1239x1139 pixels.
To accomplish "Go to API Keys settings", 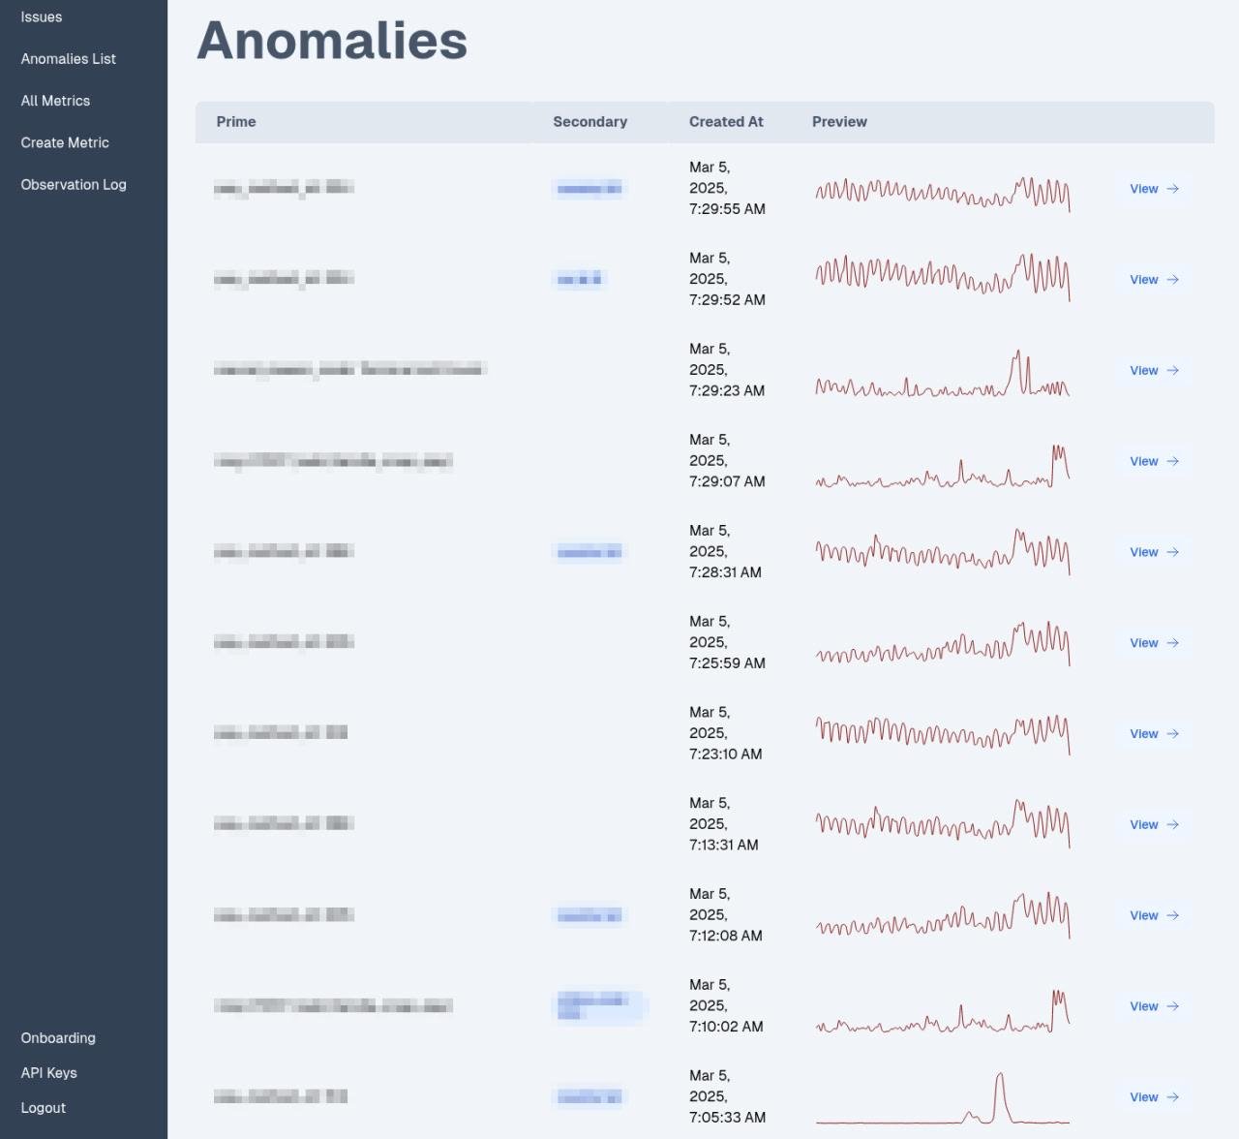I will [48, 1072].
